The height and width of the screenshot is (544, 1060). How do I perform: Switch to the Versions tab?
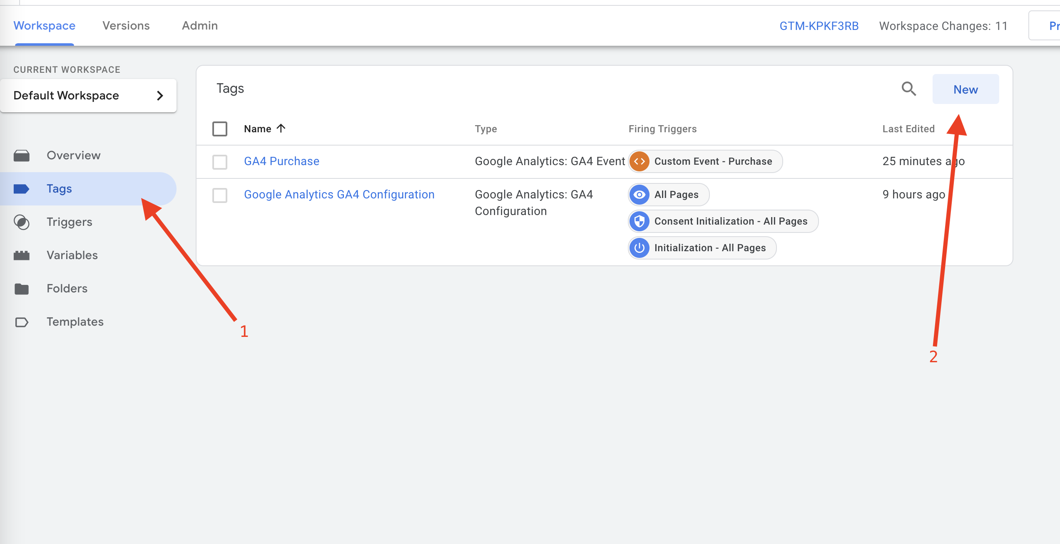(x=126, y=26)
